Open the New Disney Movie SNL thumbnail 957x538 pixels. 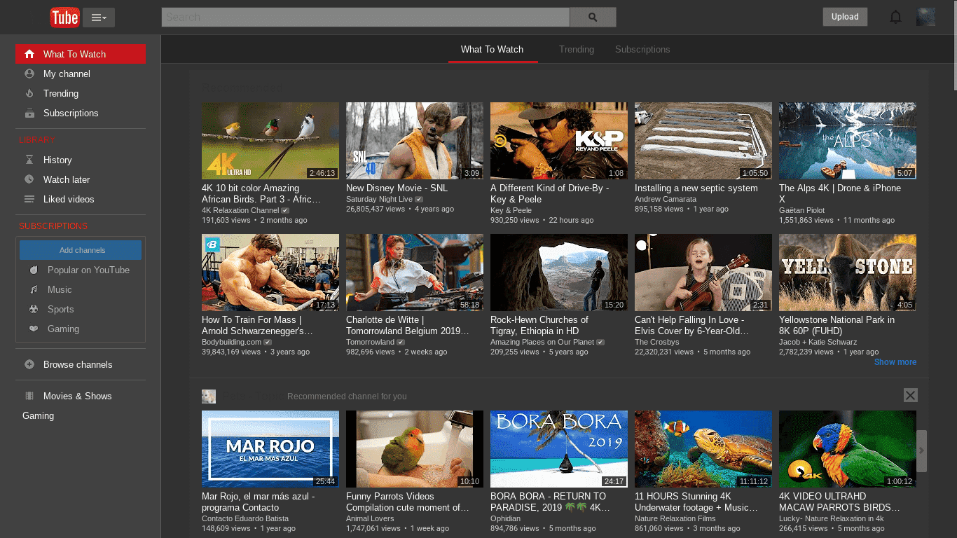click(415, 141)
